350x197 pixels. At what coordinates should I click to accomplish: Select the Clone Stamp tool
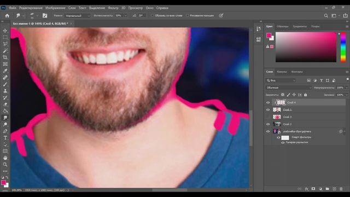coord(5,91)
